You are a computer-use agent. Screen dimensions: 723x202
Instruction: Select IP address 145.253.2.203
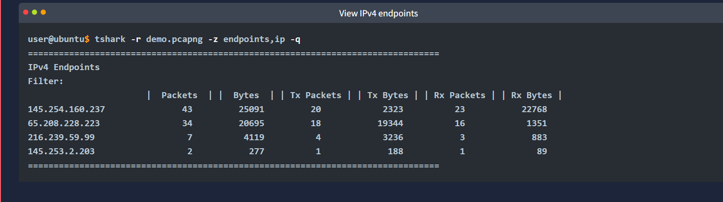pyautogui.click(x=61, y=151)
